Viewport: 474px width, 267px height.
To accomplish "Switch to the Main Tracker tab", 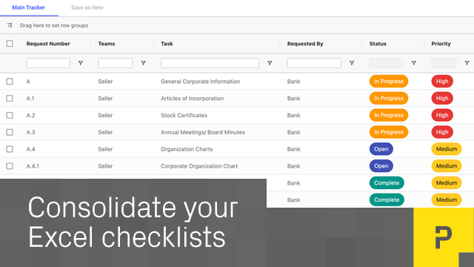I will coord(28,7).
